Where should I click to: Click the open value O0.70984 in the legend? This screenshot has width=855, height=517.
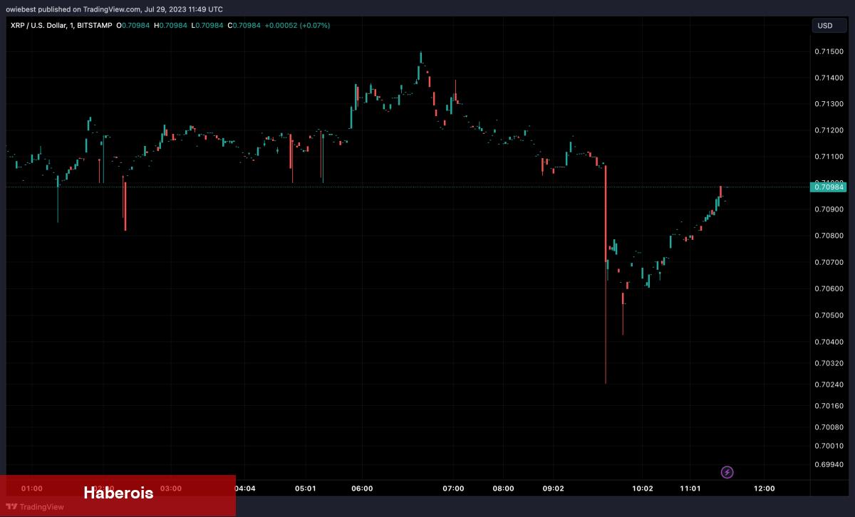coord(132,26)
